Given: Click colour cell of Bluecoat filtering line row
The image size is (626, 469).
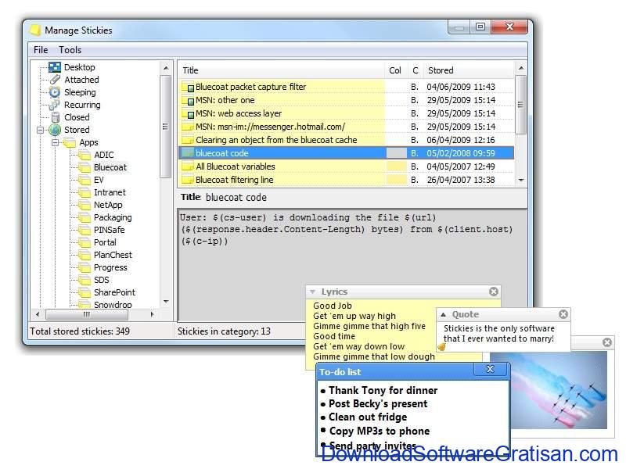Looking at the screenshot, I should coord(397,180).
